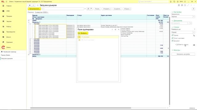
Task: Click the print icon in page top-right
Action: (182, 5)
